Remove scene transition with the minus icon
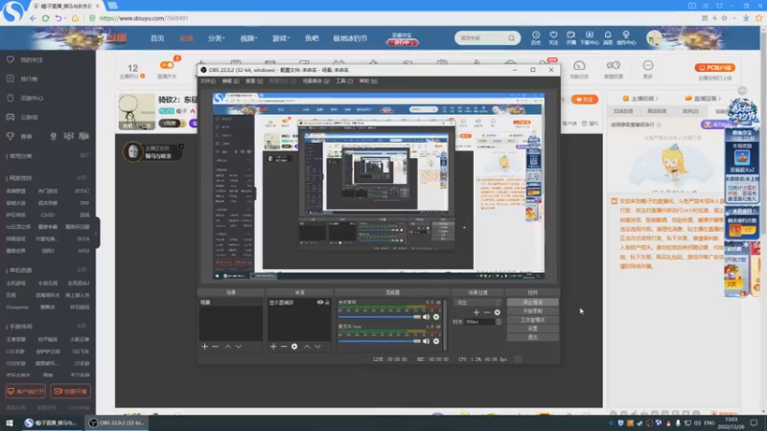Viewport: 767px width, 431px height. 487,312
